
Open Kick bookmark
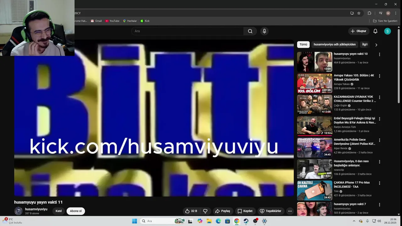click(x=145, y=21)
